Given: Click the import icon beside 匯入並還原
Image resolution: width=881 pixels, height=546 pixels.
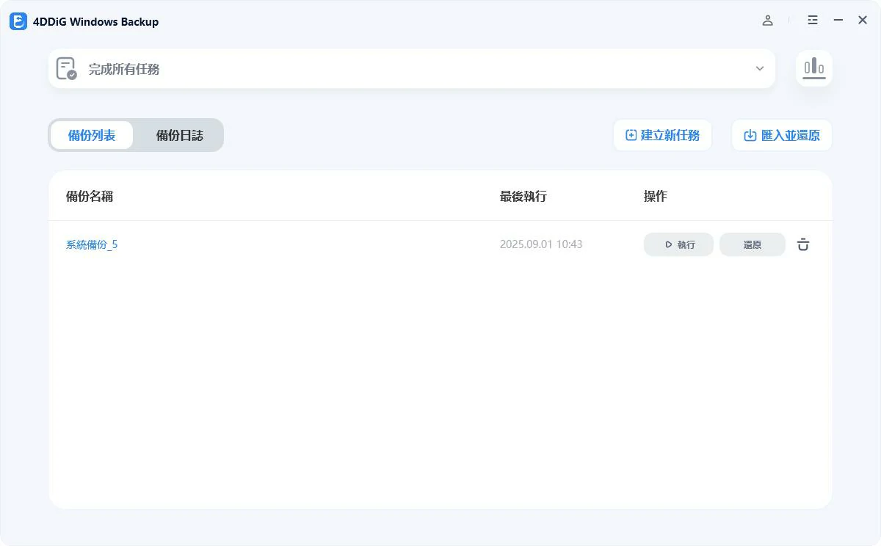Looking at the screenshot, I should point(750,135).
